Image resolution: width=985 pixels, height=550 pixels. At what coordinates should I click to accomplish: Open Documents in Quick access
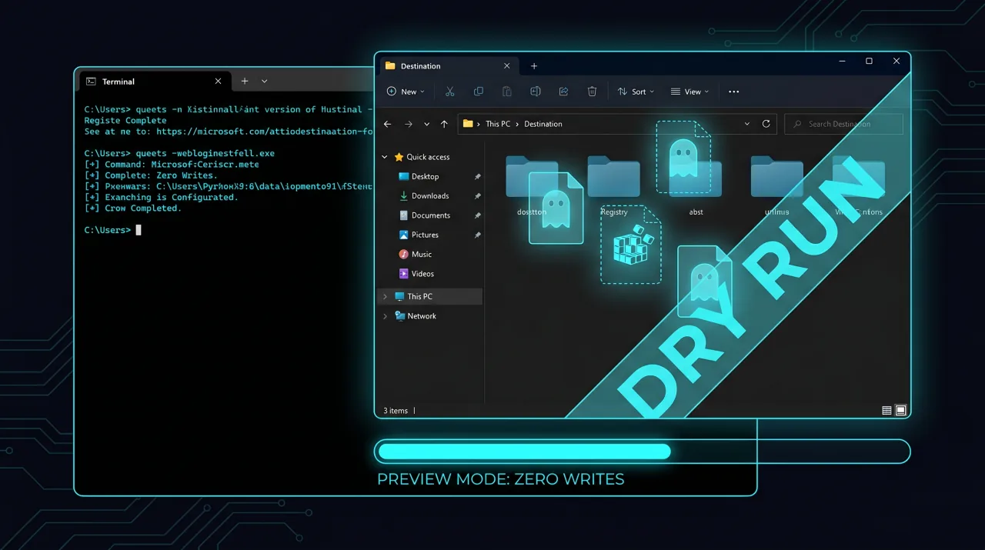coord(430,215)
